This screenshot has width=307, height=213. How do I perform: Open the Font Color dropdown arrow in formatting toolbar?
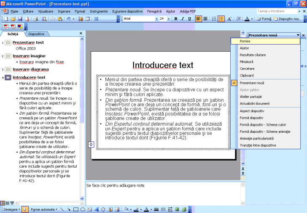click(x=252, y=19)
